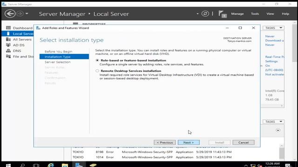Open Task View from the taskbar
Screen dimensions: 298x167
pyautogui.click(x=36, y=165)
